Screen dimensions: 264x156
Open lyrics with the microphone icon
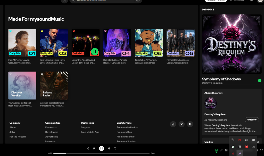click(x=221, y=150)
